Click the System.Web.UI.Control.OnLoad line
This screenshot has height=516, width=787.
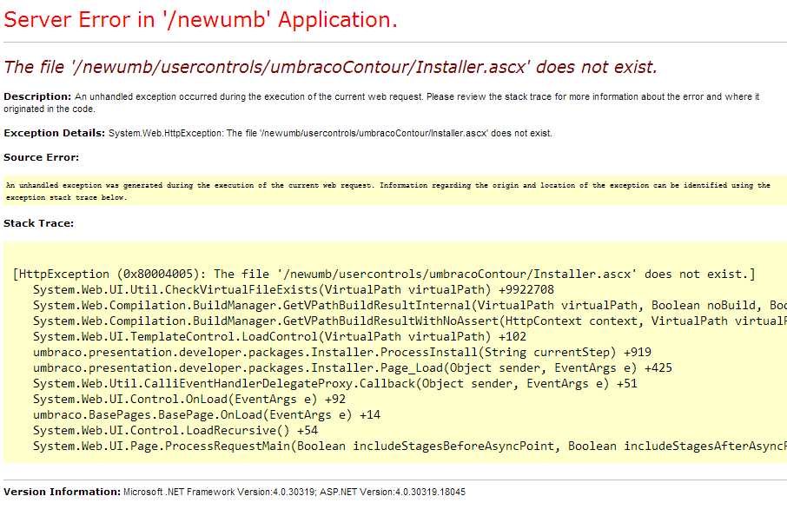(x=188, y=399)
